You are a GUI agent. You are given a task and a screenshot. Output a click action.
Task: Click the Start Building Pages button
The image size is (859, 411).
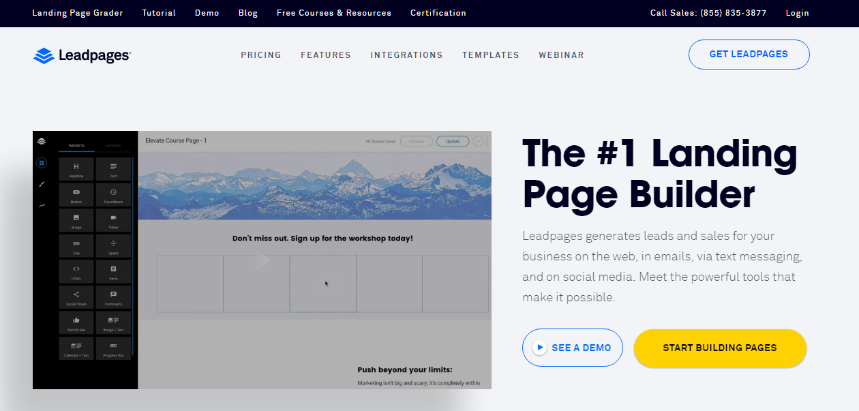point(720,348)
